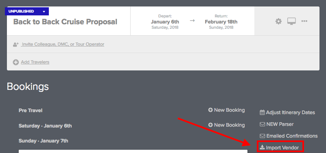
Task: Edit the January 6th departure date
Action: [x=165, y=22]
